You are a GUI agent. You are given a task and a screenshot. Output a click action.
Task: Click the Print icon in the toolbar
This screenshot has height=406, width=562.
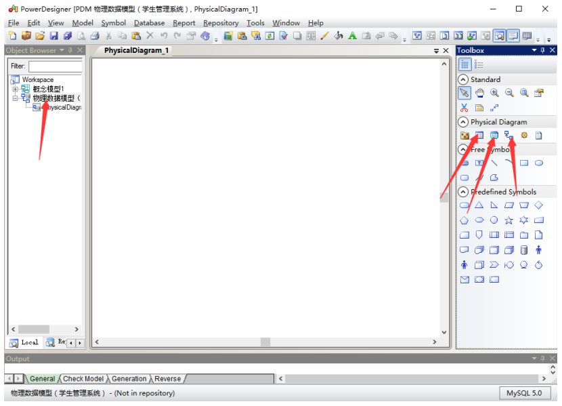(95, 36)
